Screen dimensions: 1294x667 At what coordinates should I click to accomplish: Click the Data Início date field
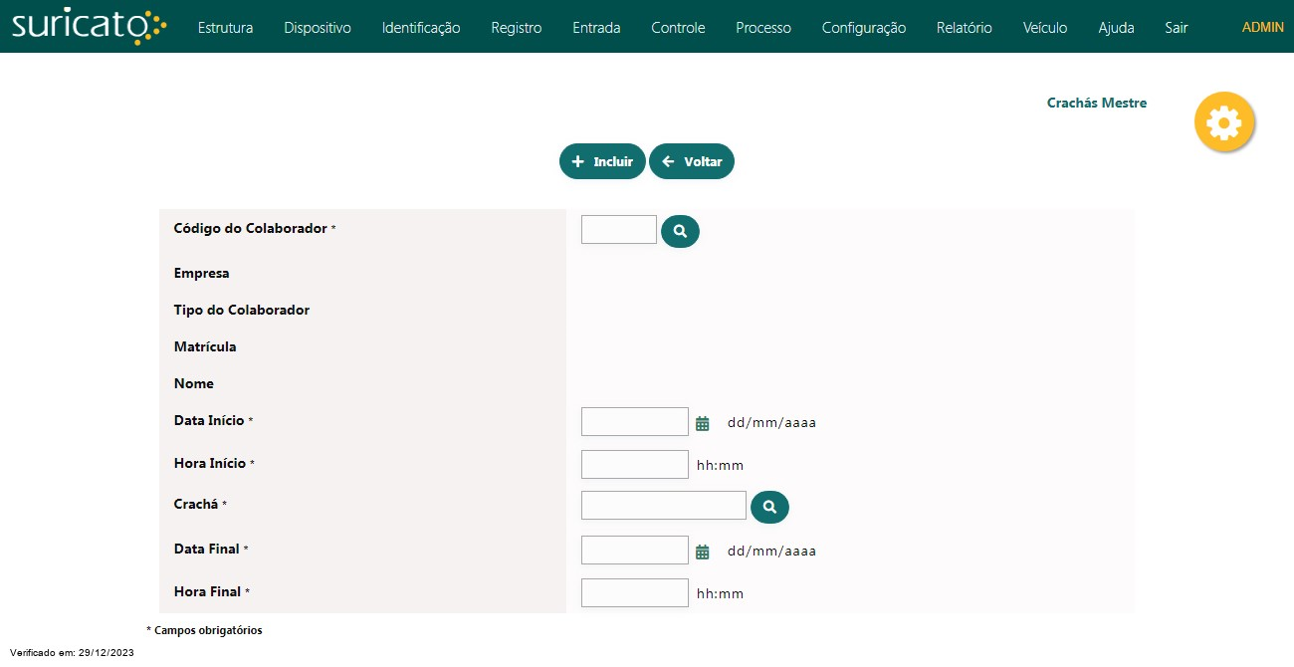click(x=634, y=422)
